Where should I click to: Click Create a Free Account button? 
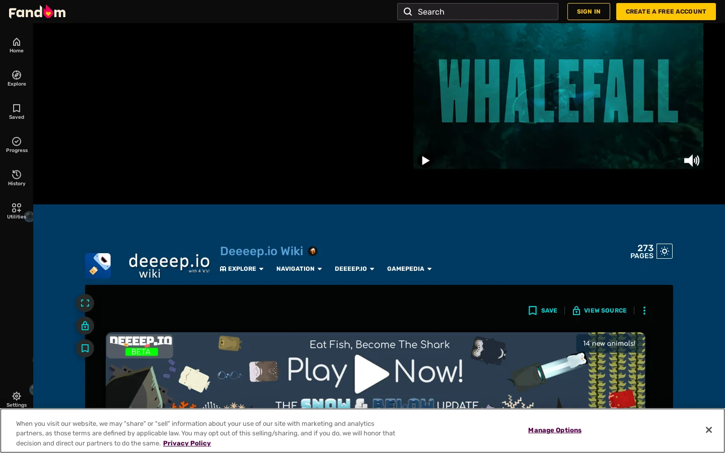666,12
